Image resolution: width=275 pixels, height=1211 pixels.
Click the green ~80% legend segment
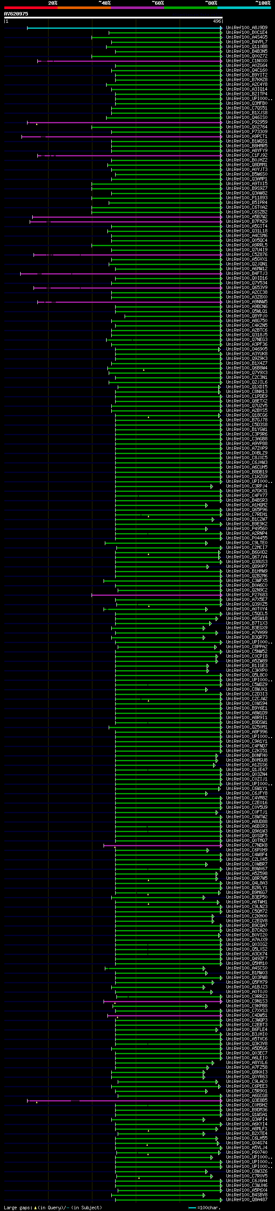coord(191,8)
